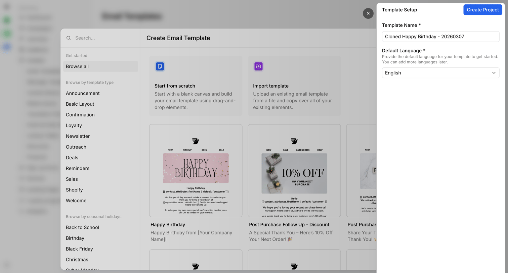Click the Start from scratch blue icon
The height and width of the screenshot is (273, 508).
pyautogui.click(x=160, y=66)
